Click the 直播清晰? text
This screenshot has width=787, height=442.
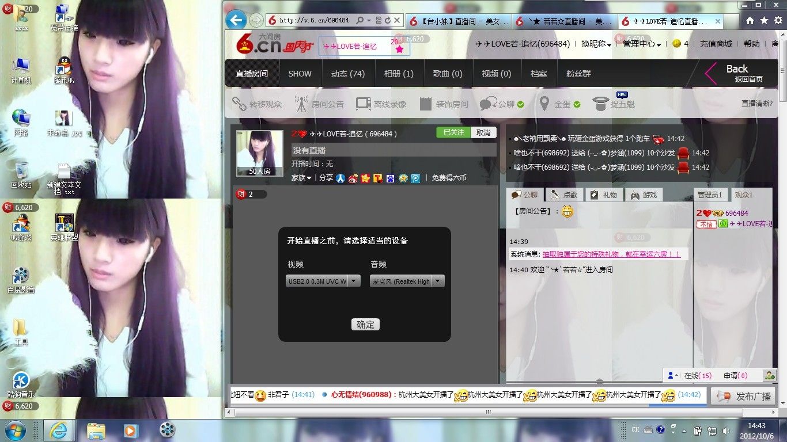[757, 104]
